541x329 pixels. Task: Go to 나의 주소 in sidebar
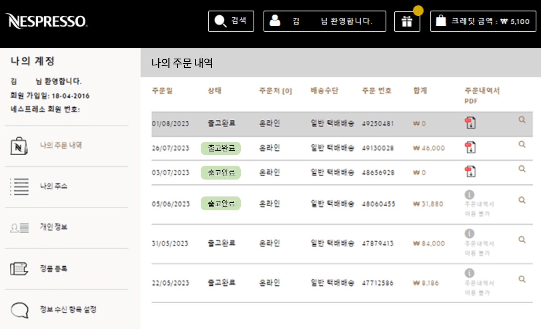pyautogui.click(x=54, y=186)
